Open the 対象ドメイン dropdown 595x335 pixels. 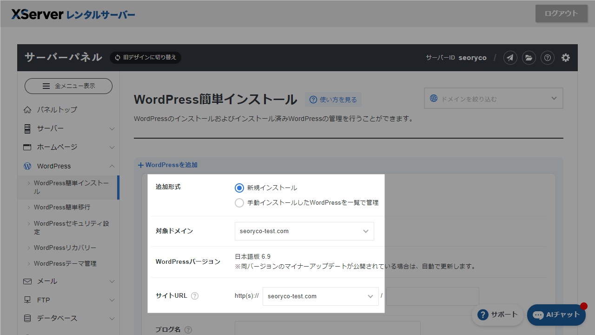(x=304, y=231)
